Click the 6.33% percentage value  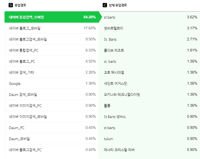pos(91,50)
